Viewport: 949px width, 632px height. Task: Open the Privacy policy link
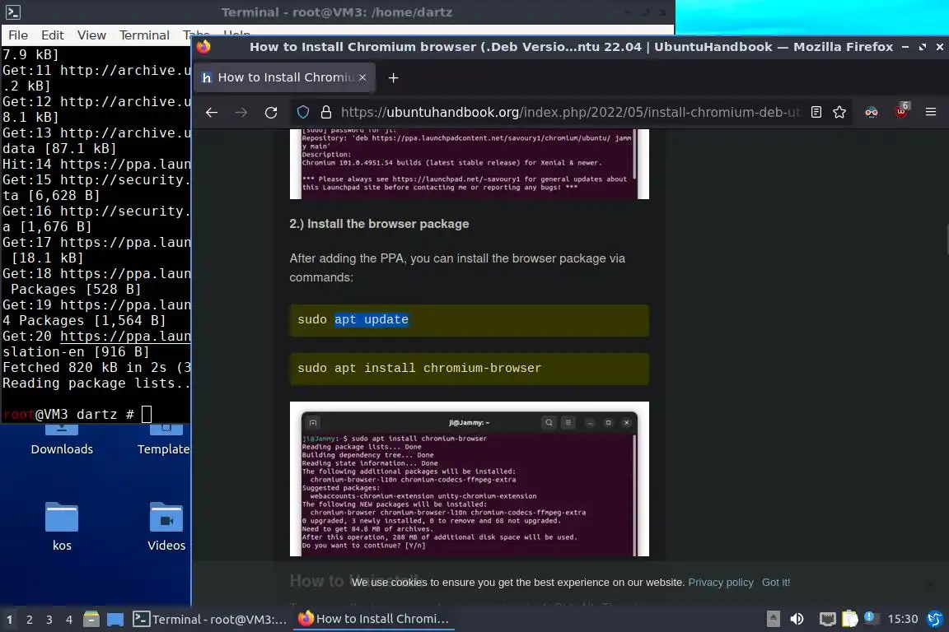pyautogui.click(x=721, y=583)
